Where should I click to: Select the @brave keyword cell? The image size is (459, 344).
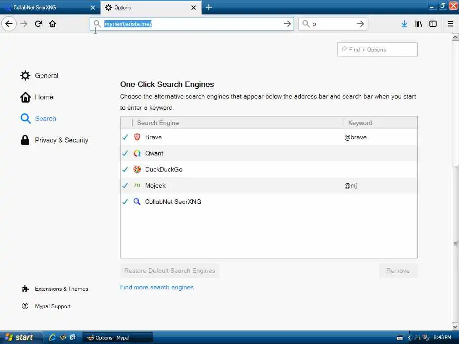pos(355,137)
